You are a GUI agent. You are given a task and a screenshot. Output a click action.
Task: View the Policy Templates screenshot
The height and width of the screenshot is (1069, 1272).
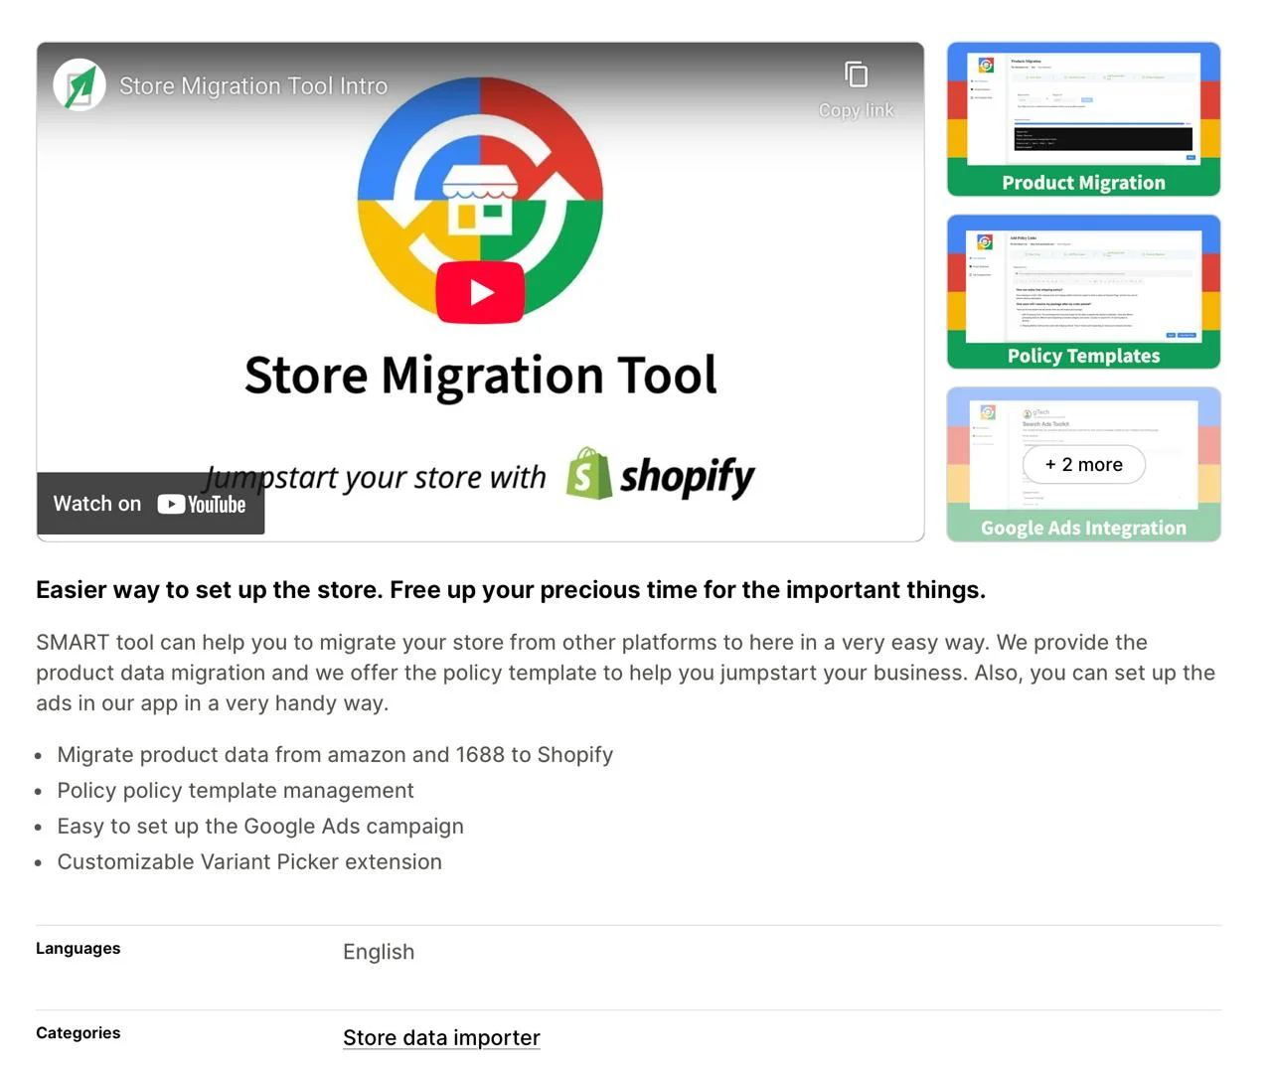pyautogui.click(x=1083, y=291)
